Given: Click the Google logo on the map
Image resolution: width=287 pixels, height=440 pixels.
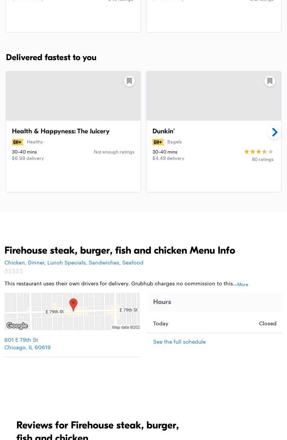Looking at the screenshot, I should (17, 326).
